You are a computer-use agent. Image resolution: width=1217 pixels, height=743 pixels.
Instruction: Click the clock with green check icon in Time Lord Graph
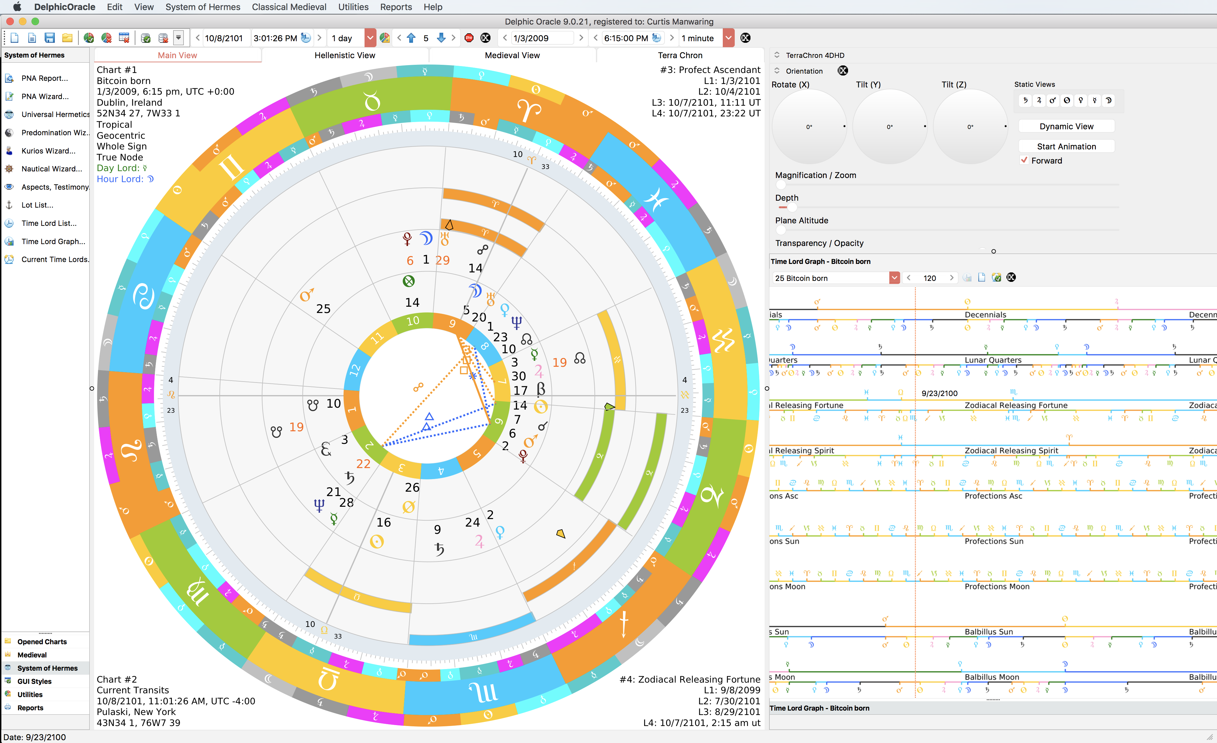click(996, 277)
